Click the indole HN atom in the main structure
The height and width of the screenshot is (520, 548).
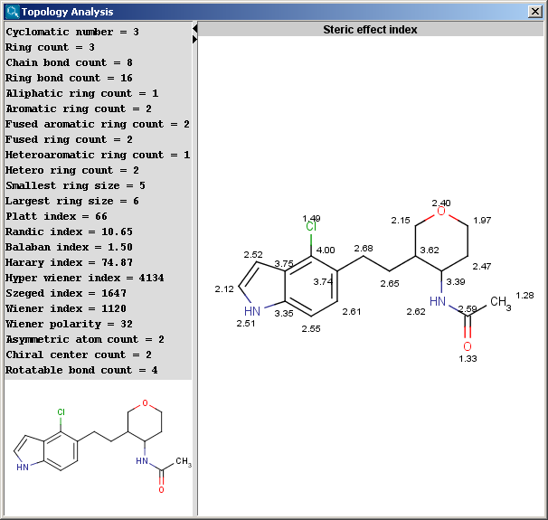[252, 311]
